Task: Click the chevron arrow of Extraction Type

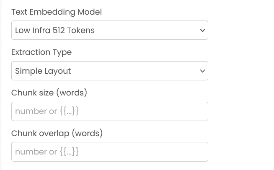Action: [202, 71]
